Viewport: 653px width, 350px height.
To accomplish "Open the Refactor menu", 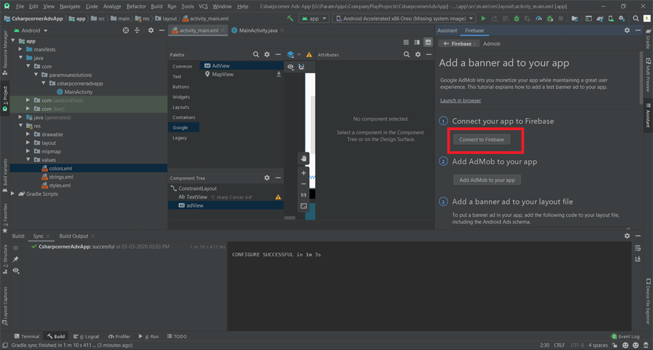I will 136,6.
